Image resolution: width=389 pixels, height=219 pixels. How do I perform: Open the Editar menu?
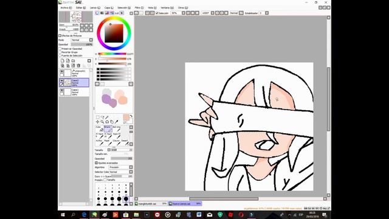coord(81,8)
